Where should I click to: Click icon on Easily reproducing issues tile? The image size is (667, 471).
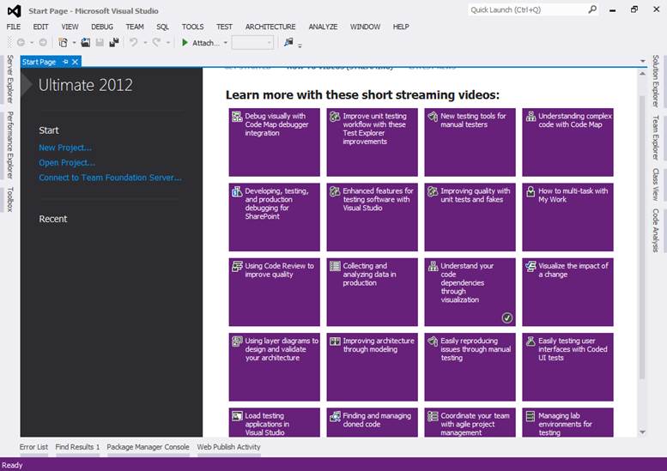click(433, 341)
